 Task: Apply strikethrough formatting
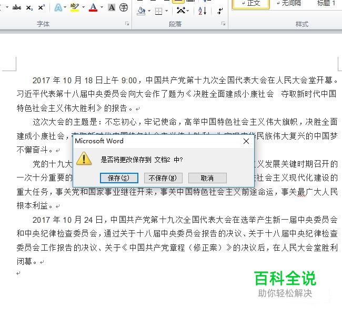point(17,8)
